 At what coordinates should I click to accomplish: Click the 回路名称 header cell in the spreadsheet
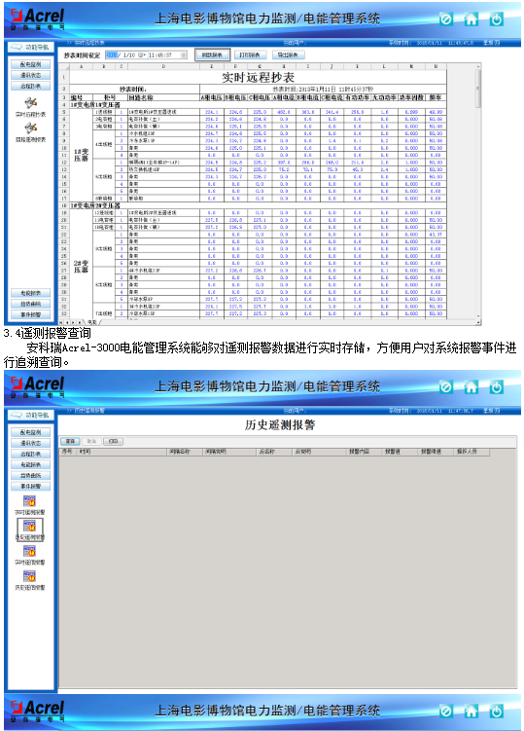click(x=163, y=98)
